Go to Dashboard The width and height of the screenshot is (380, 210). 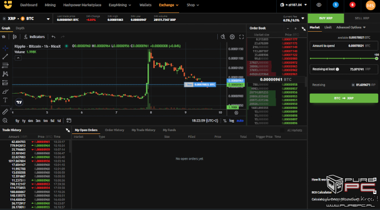pos(28,5)
